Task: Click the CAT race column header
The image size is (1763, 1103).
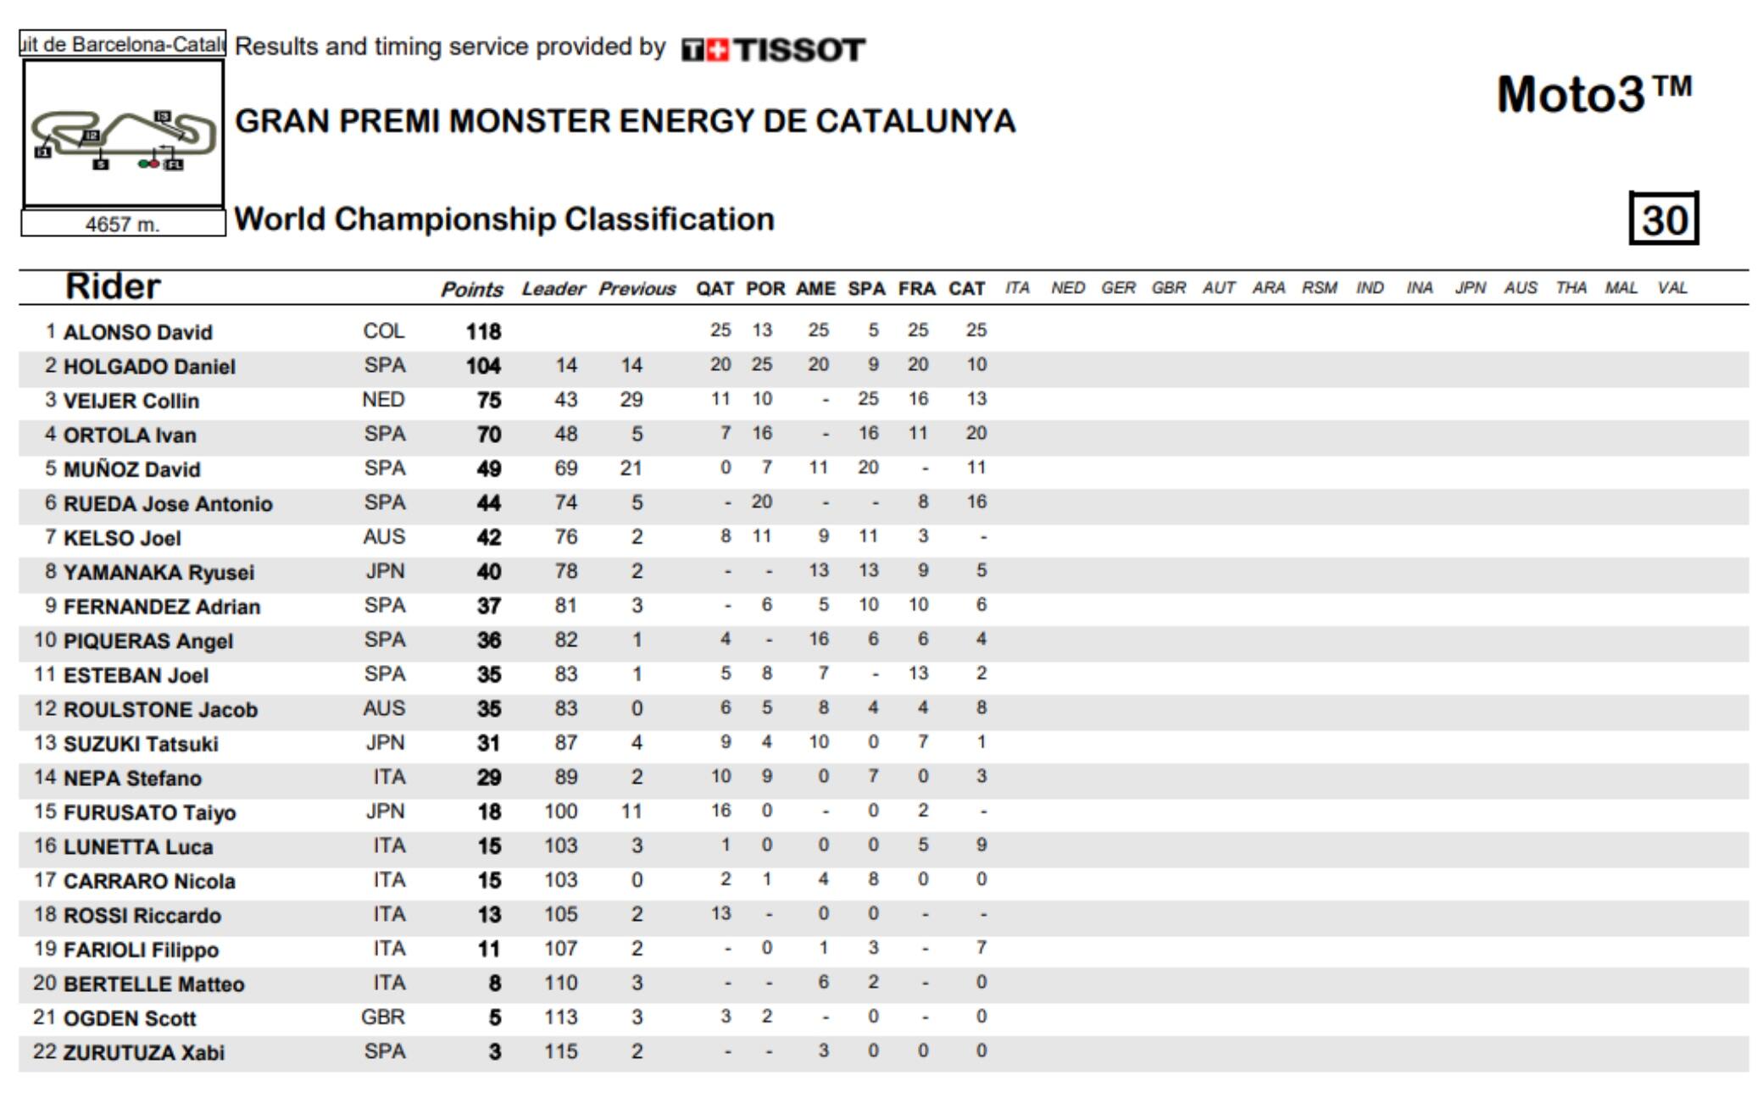Action: tap(966, 290)
